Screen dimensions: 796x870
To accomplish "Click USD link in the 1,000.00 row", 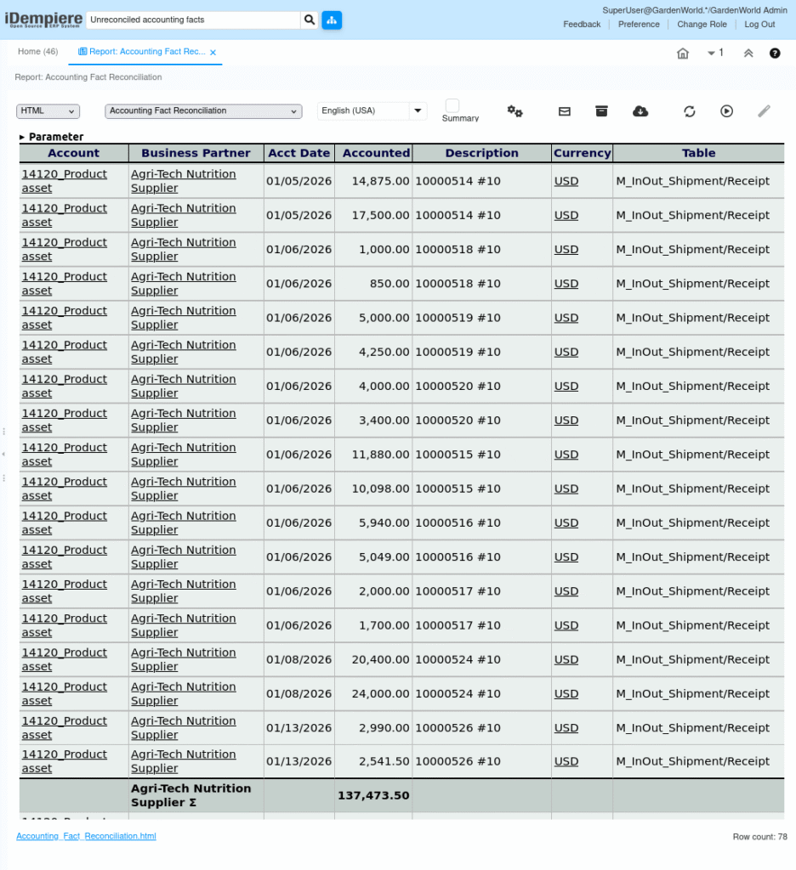I will pos(566,250).
